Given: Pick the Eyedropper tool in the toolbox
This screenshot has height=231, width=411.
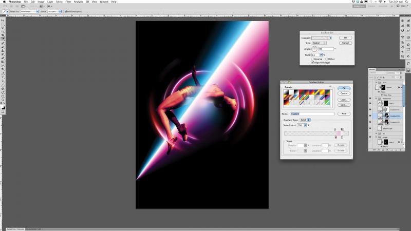Looking at the screenshot, I should click(3, 39).
